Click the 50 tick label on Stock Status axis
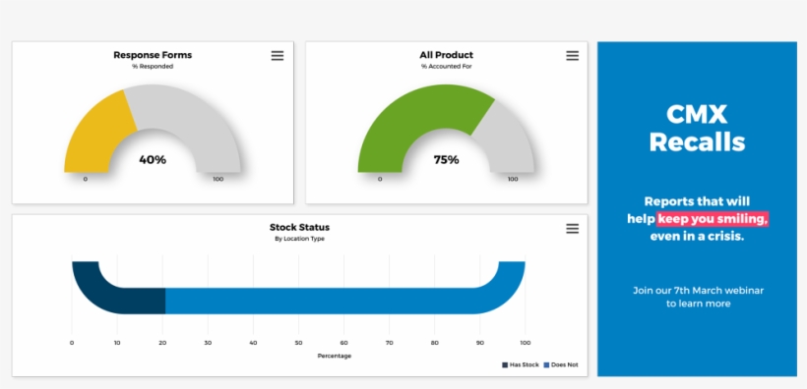Image resolution: width=807 pixels, height=389 pixels. [x=298, y=343]
